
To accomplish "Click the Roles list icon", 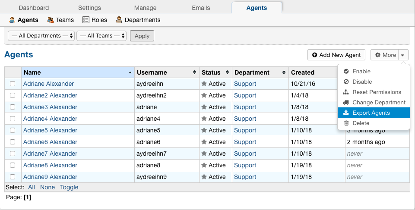I will (x=86, y=20).
